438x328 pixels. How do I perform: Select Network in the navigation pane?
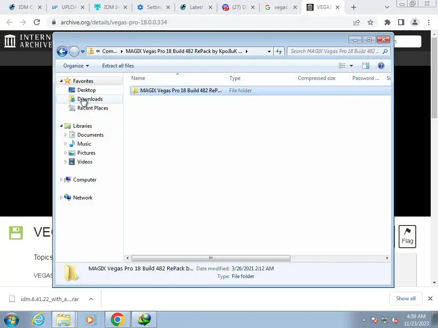coord(83,198)
